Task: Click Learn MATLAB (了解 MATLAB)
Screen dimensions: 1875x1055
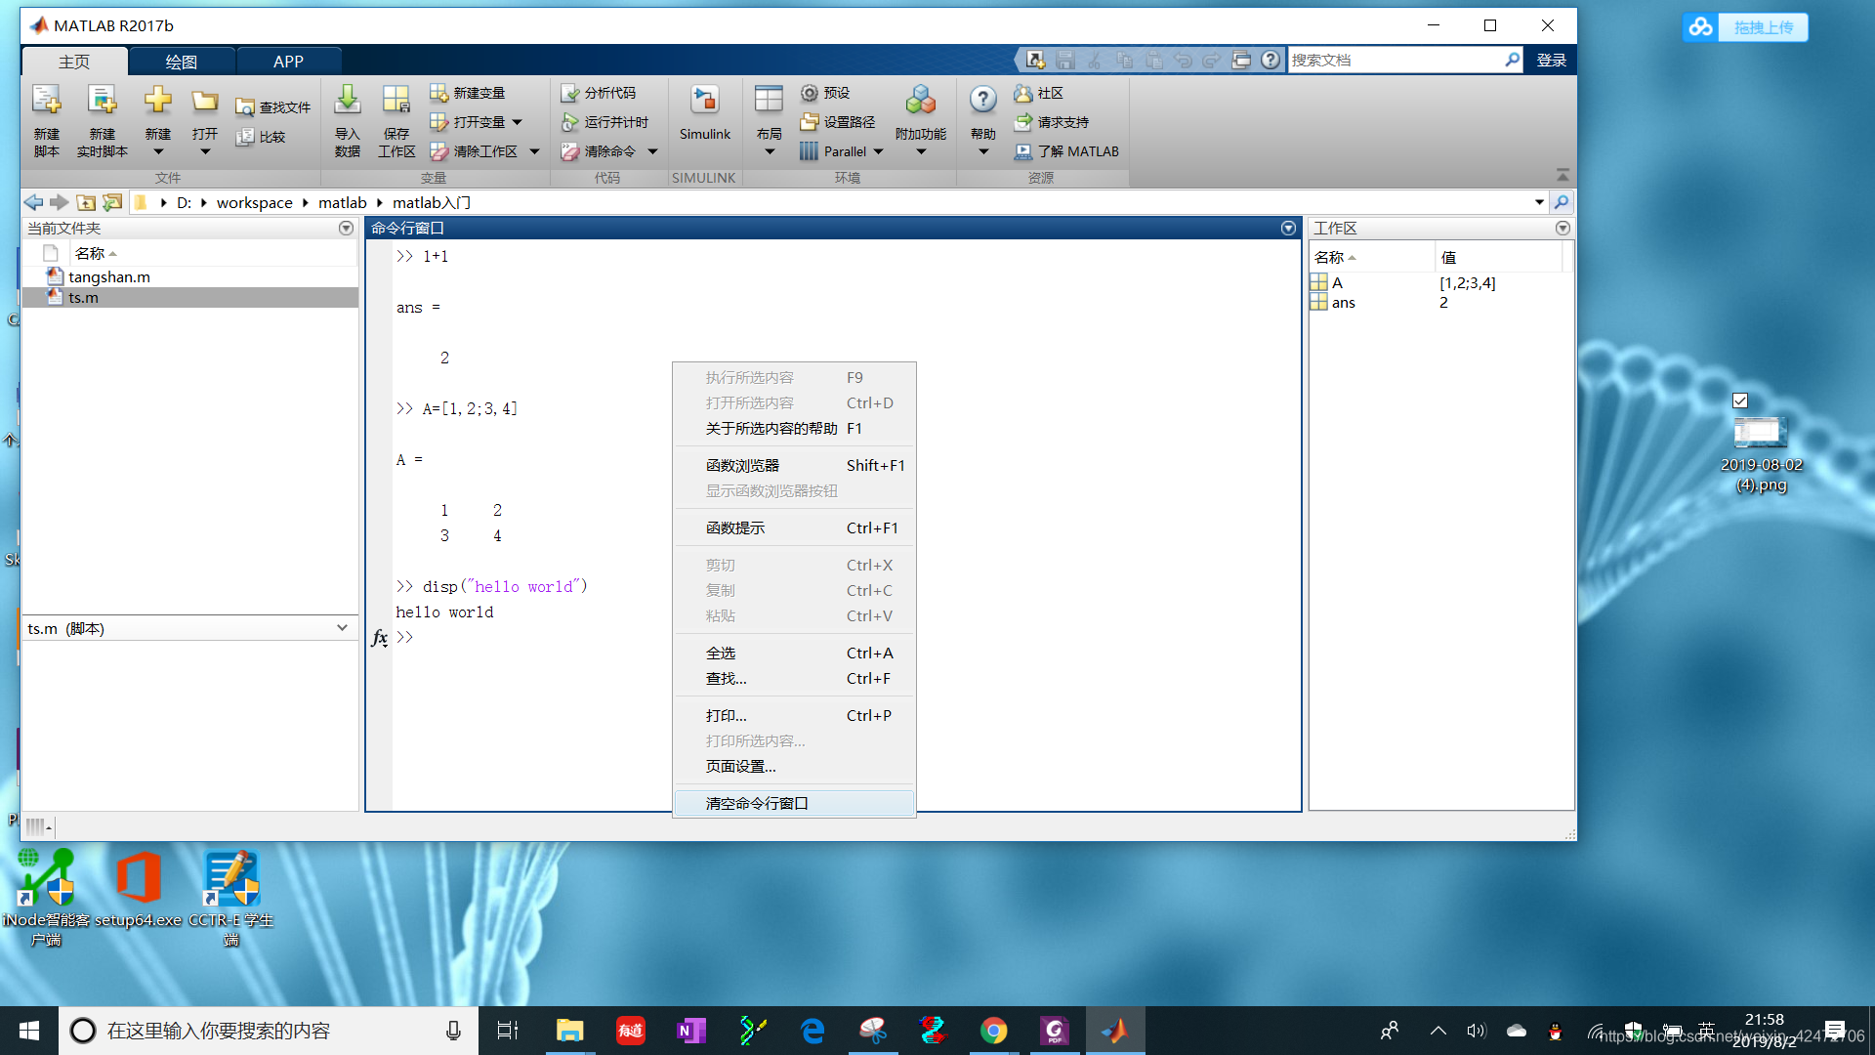Action: click(1066, 151)
